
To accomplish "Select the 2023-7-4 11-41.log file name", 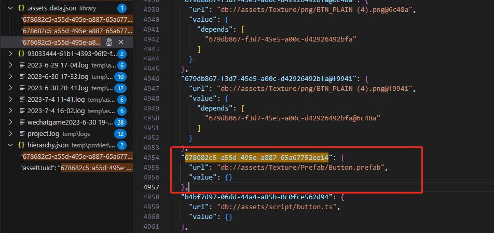I will tap(56, 100).
